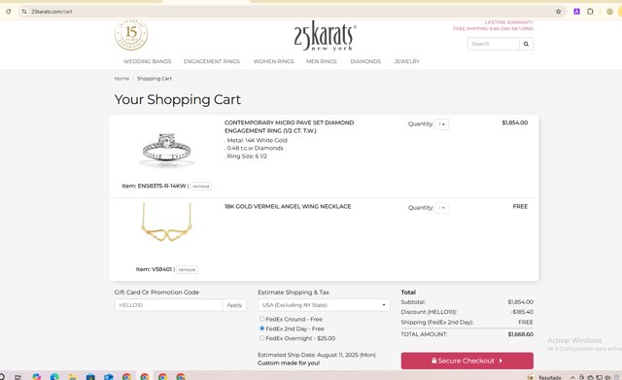Viewport: 622px width, 380px height.
Task: Launch Copilot from the taskbar
Action: (x=37, y=376)
